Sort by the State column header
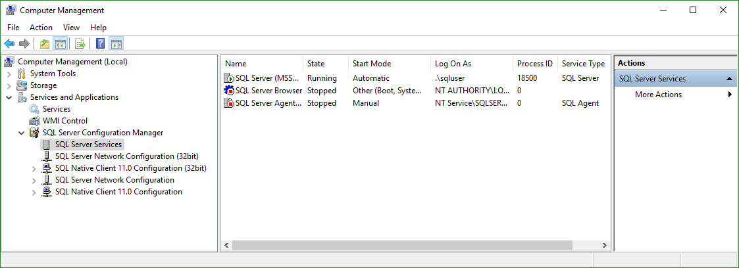This screenshot has height=268, width=739. coord(326,64)
